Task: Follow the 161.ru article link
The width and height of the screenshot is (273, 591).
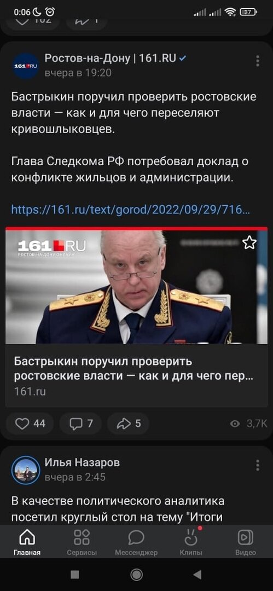Action: (x=130, y=209)
